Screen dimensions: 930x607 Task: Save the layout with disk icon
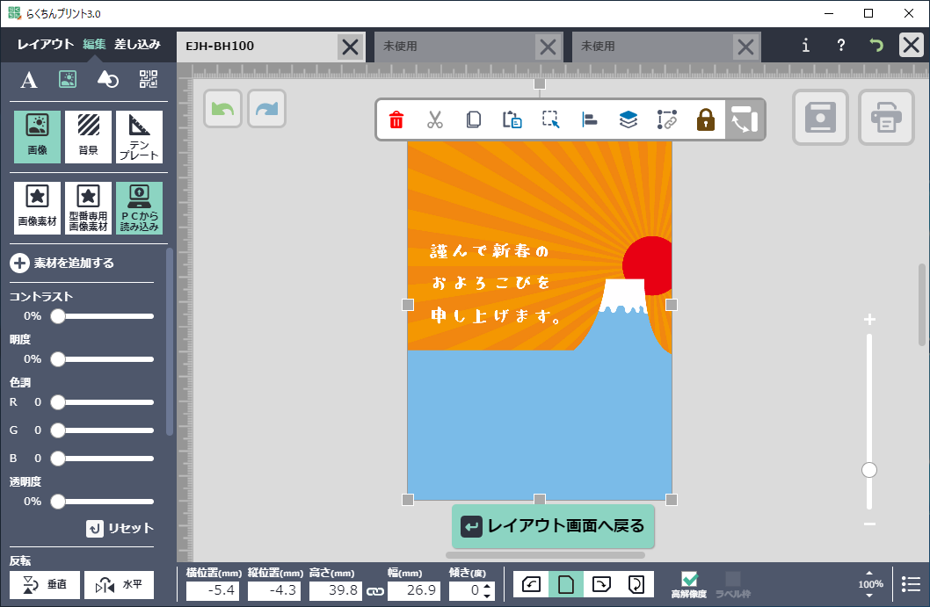click(x=820, y=118)
